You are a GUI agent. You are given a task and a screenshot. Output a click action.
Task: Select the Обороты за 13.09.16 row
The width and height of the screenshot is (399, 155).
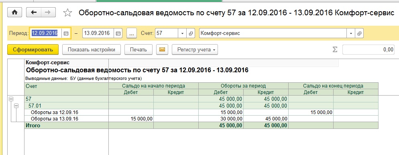point(201,118)
